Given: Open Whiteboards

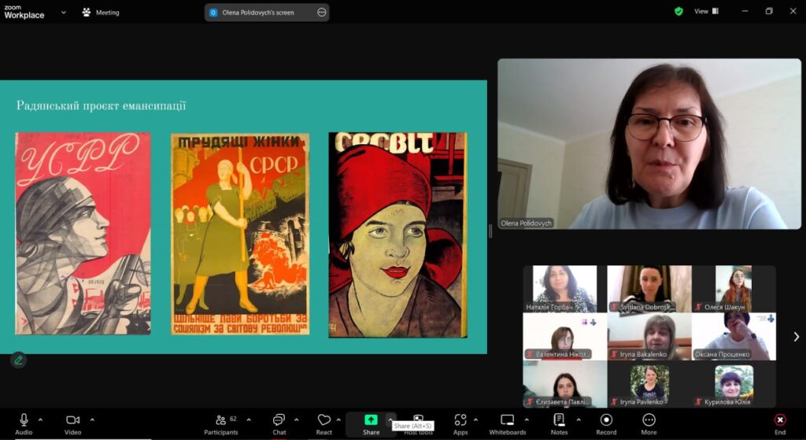Looking at the screenshot, I should point(508,424).
